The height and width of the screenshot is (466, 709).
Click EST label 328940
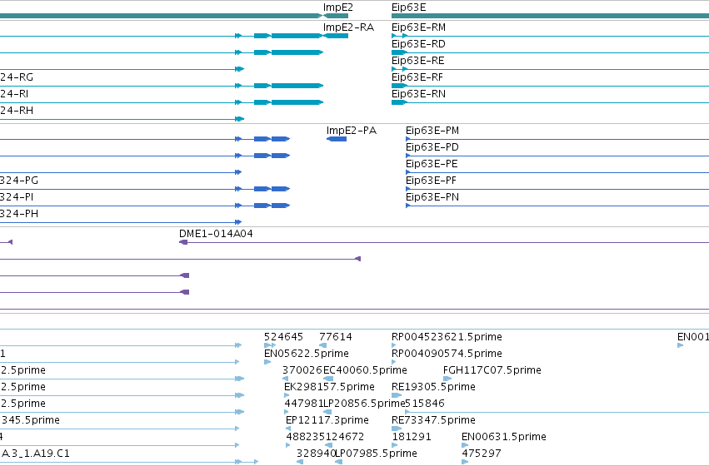tap(316, 454)
